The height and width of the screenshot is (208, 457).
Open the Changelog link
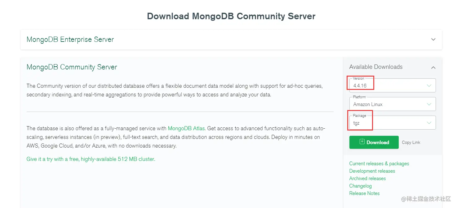[360, 186]
